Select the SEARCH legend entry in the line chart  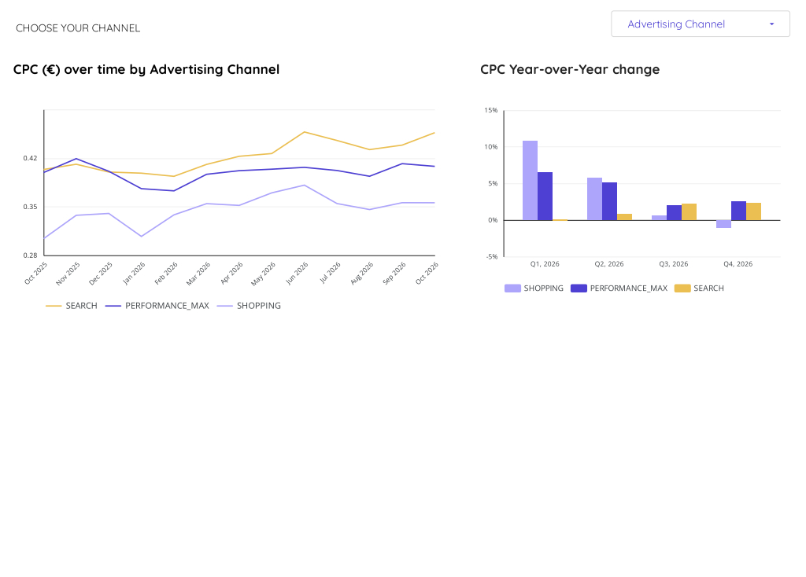click(x=72, y=306)
